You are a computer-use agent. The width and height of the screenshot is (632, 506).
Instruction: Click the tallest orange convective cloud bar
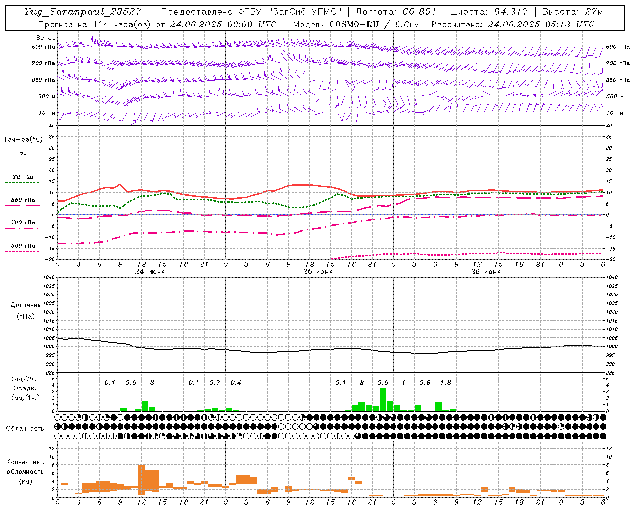[x=141, y=480]
